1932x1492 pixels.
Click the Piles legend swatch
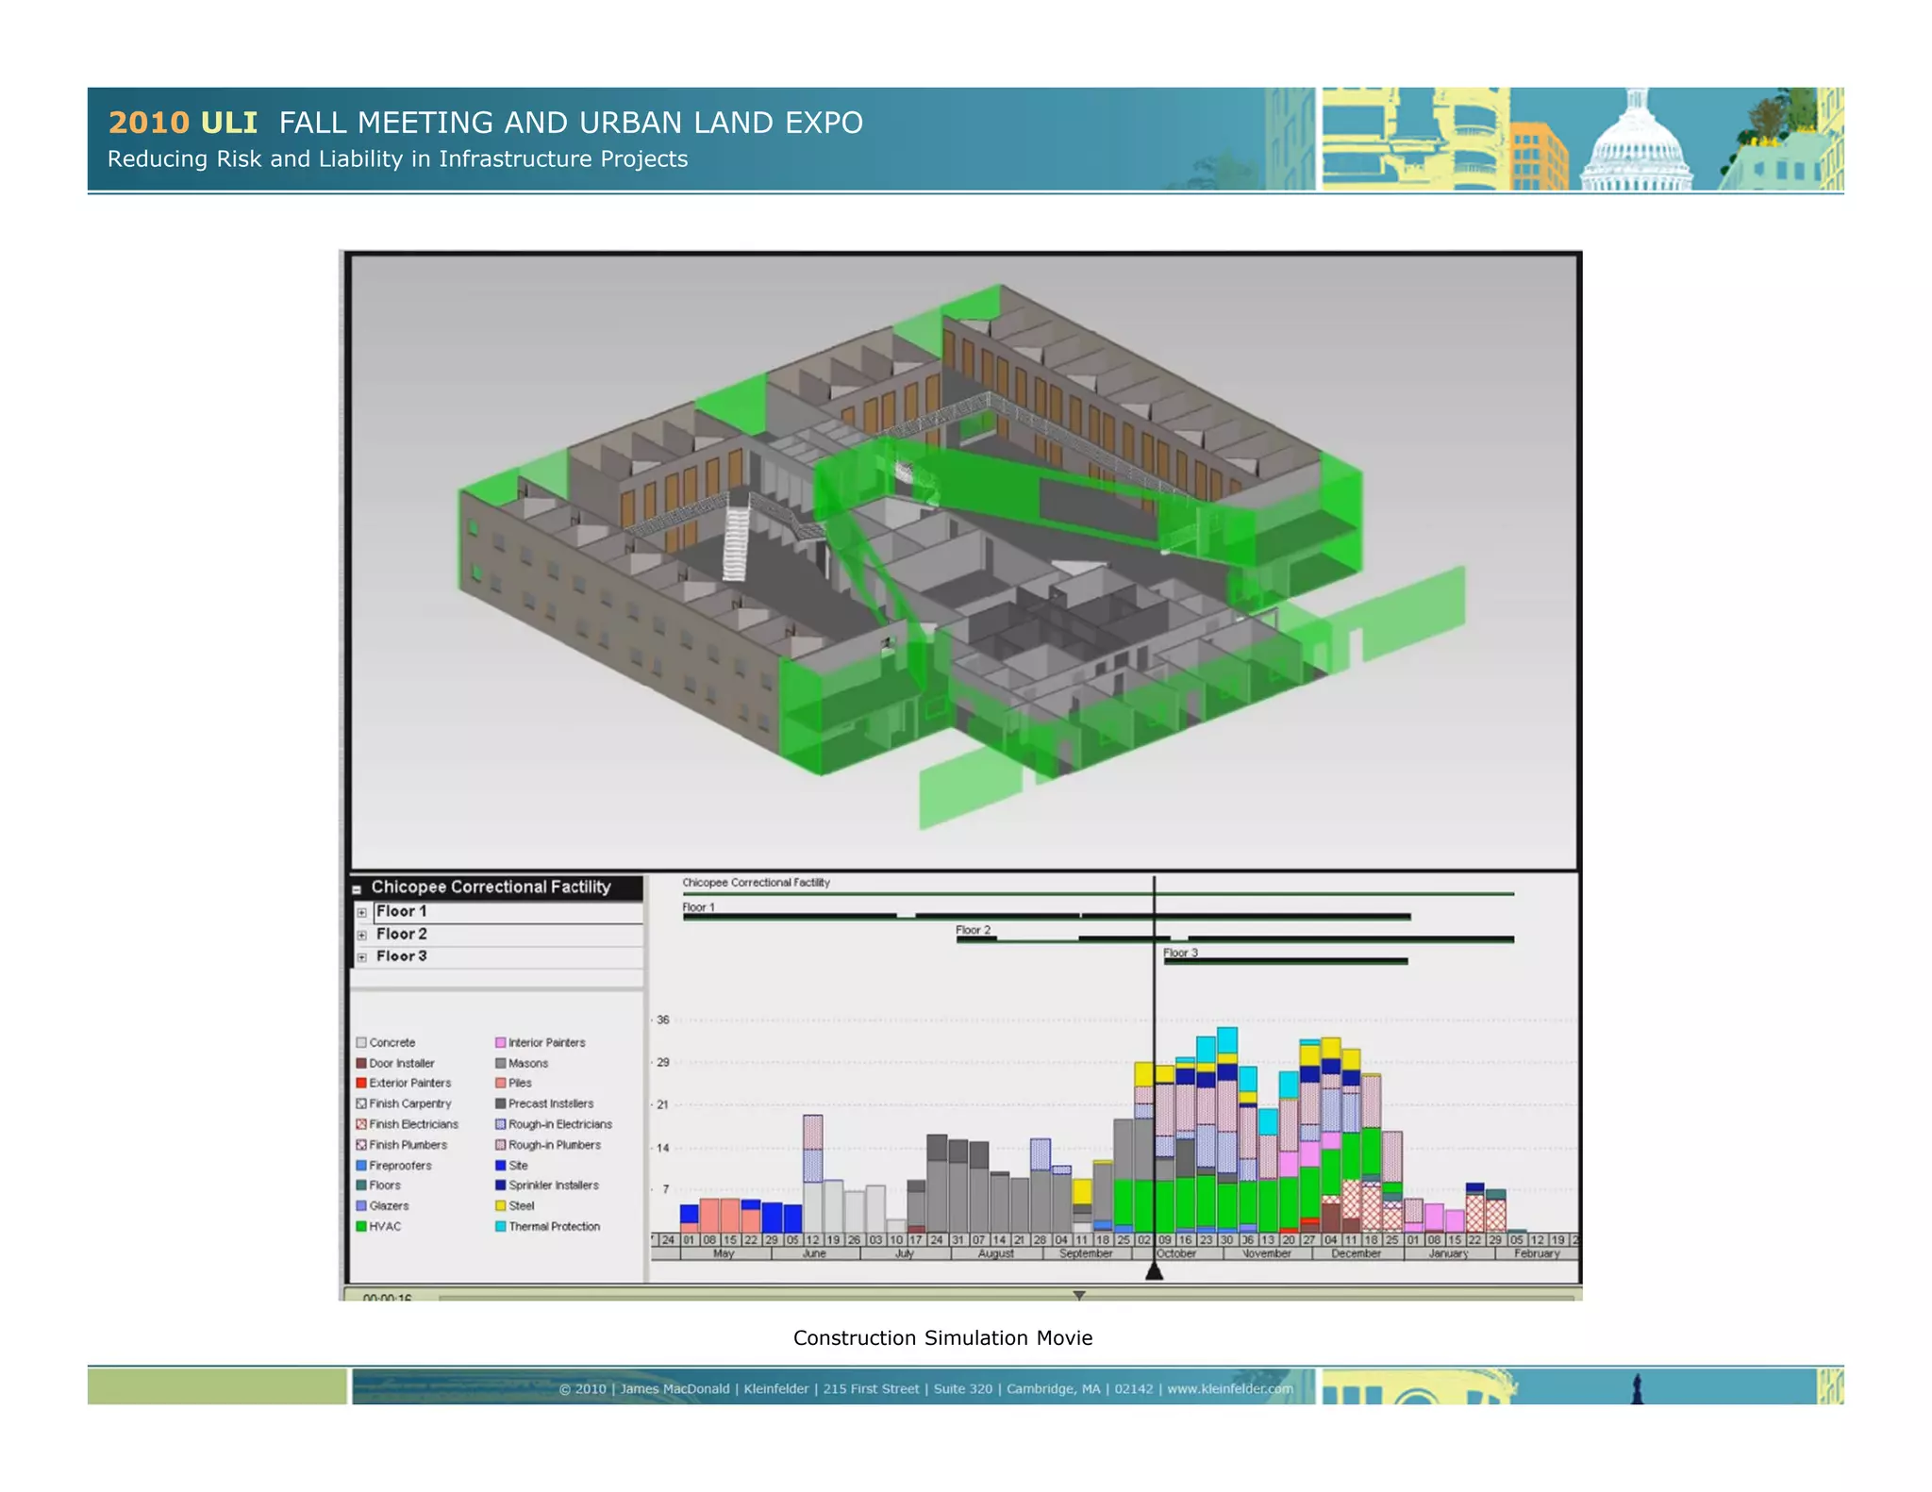pos(501,1084)
